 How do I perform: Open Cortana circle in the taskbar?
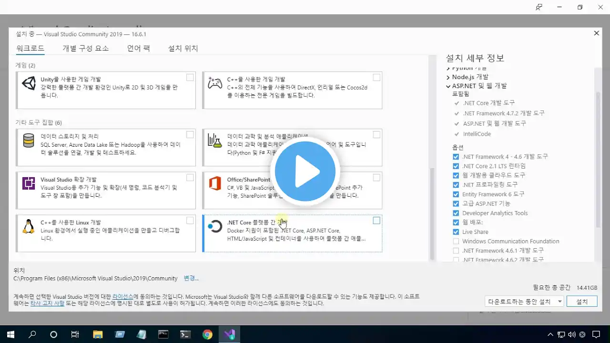click(x=53, y=334)
